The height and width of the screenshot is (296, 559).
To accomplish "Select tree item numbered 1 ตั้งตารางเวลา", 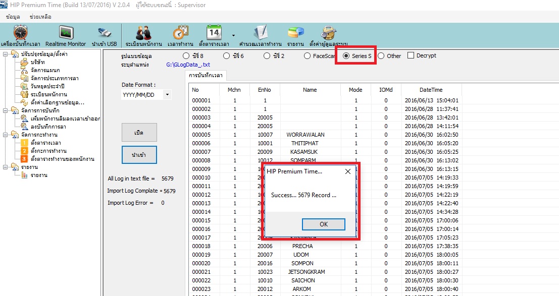I will [45, 143].
